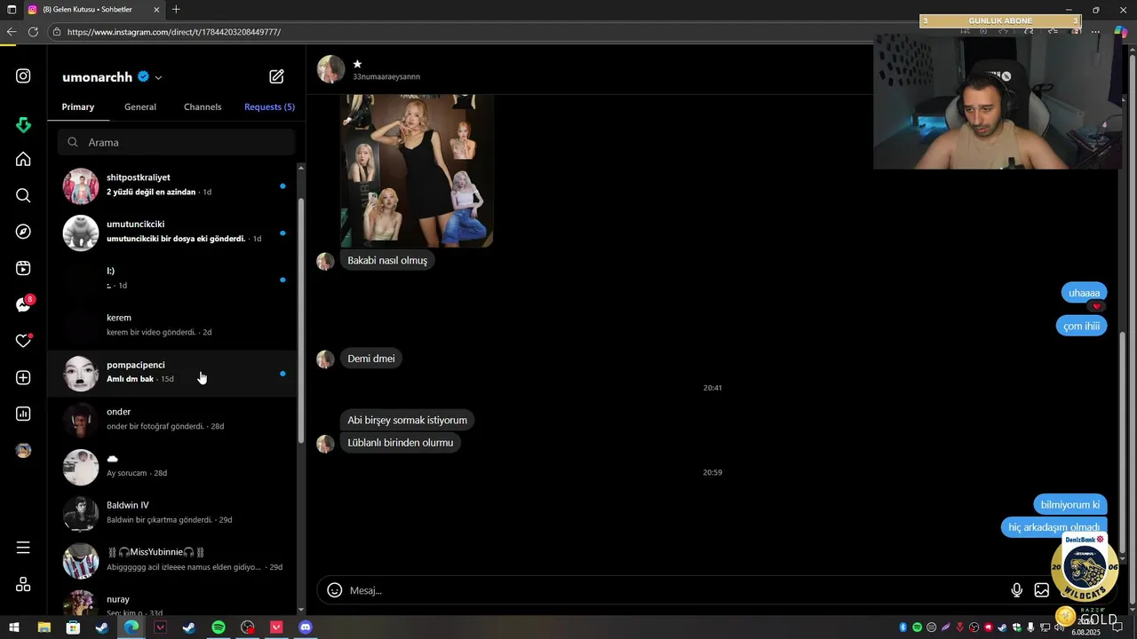
Task: Open the Explore compass icon
Action: point(23,232)
